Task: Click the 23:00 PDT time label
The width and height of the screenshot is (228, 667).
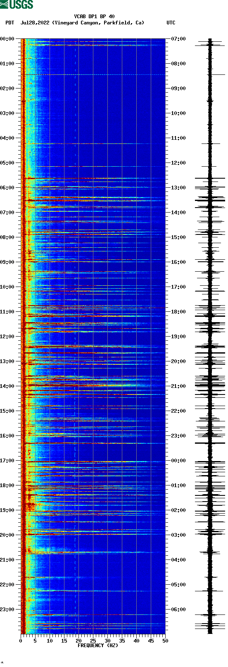Action: coord(7,610)
